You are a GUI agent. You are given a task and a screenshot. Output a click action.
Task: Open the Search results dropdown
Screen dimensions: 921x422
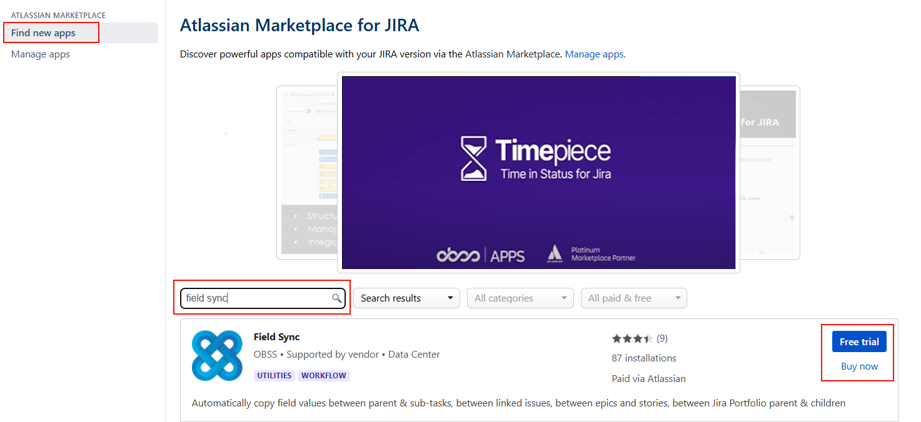point(406,298)
